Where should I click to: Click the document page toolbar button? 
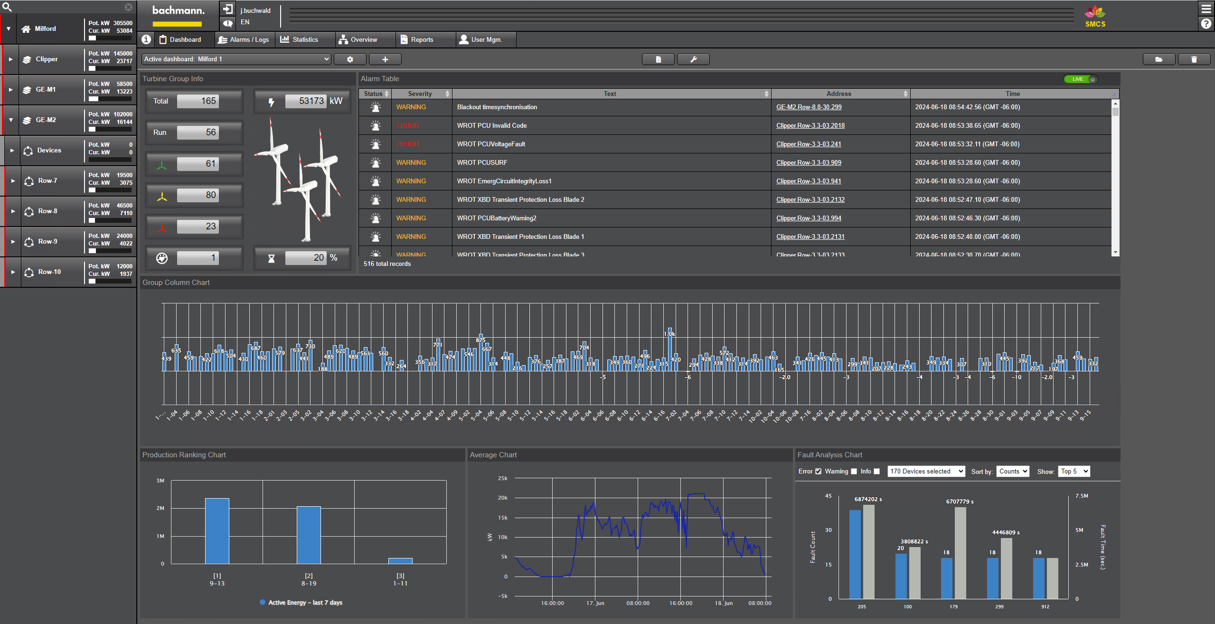[x=658, y=59]
